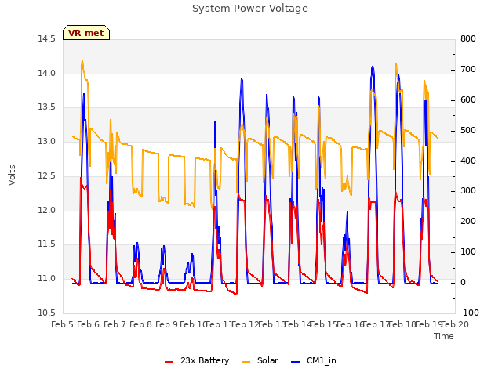This screenshot has width=502, height=376.
Task: Click the VR_met annotation label
Action: pos(86,33)
